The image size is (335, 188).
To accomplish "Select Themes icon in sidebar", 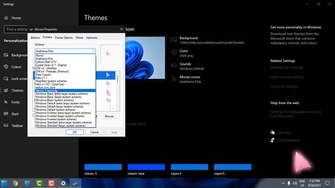I will click(6, 90).
